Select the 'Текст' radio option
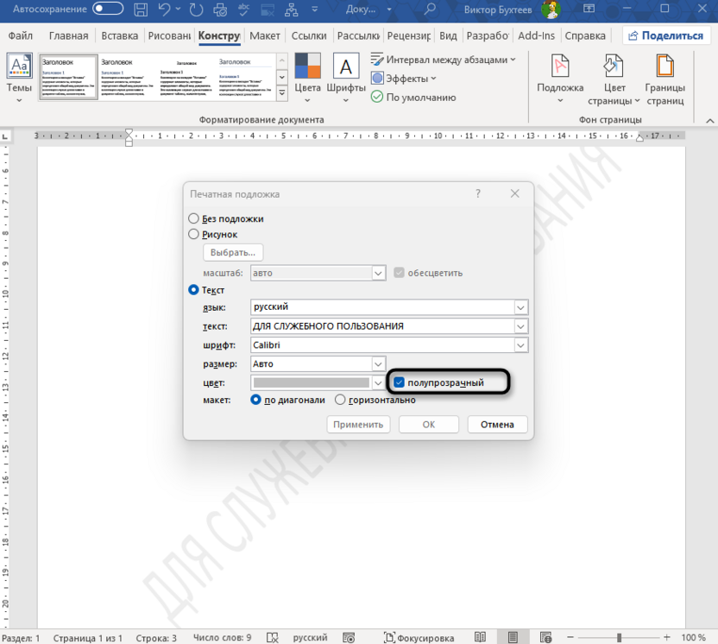718x644 pixels. (193, 290)
